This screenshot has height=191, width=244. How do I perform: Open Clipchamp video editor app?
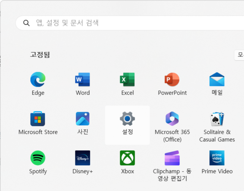click(172, 158)
